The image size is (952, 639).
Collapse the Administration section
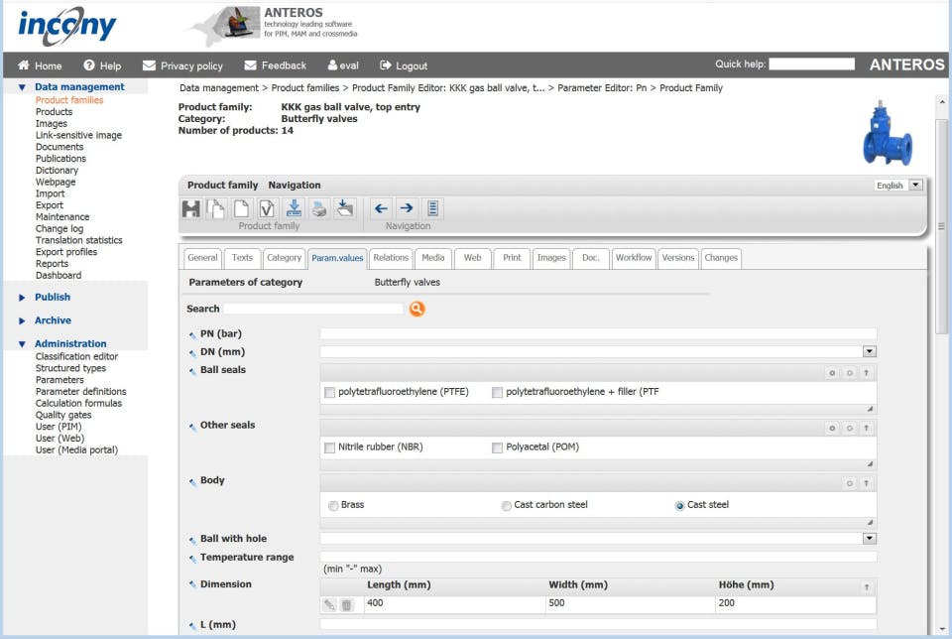coord(22,343)
